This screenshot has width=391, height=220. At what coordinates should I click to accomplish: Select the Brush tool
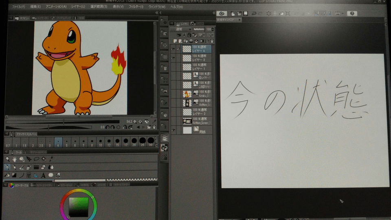point(22,167)
